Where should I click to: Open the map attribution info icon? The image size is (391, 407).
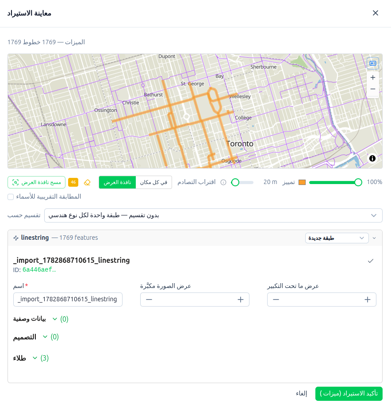(x=372, y=158)
